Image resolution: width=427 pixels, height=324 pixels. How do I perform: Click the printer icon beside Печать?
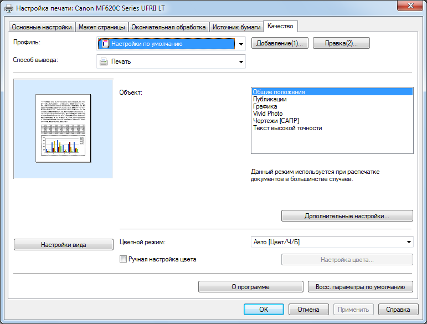click(x=104, y=61)
